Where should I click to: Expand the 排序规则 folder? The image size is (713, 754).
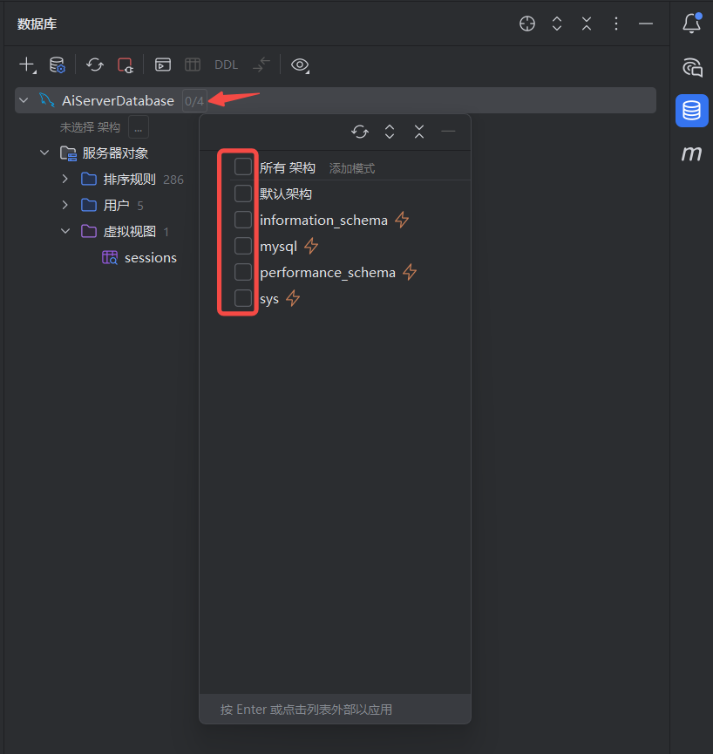(x=65, y=180)
